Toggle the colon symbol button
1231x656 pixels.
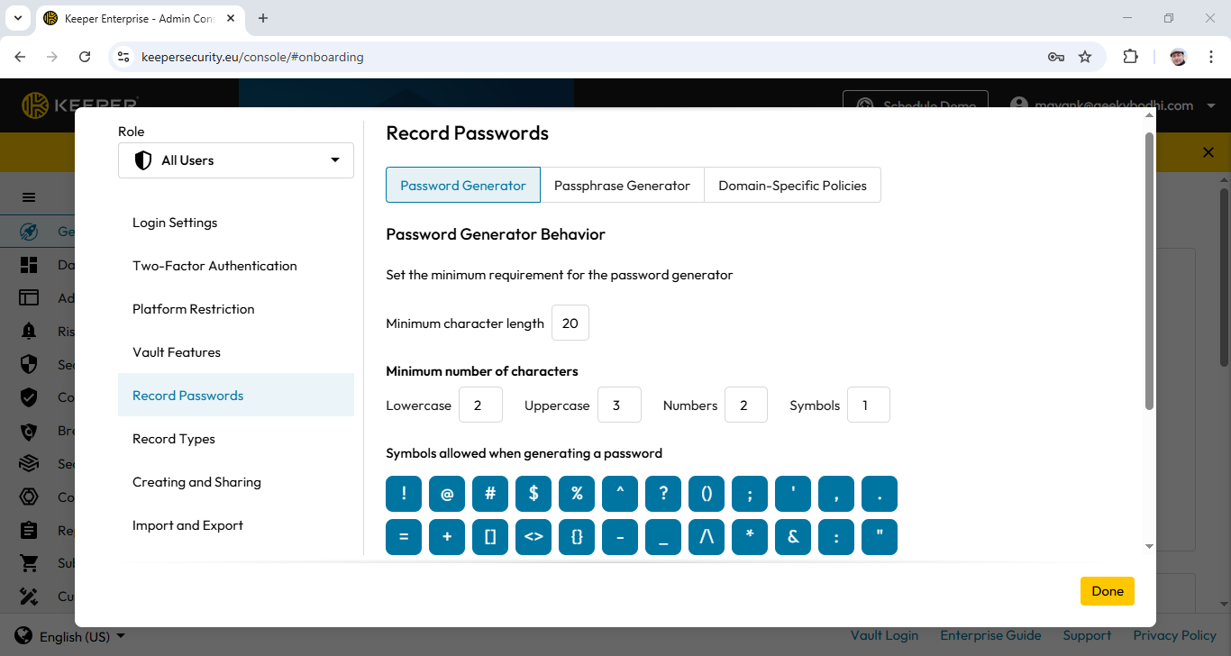click(x=836, y=537)
